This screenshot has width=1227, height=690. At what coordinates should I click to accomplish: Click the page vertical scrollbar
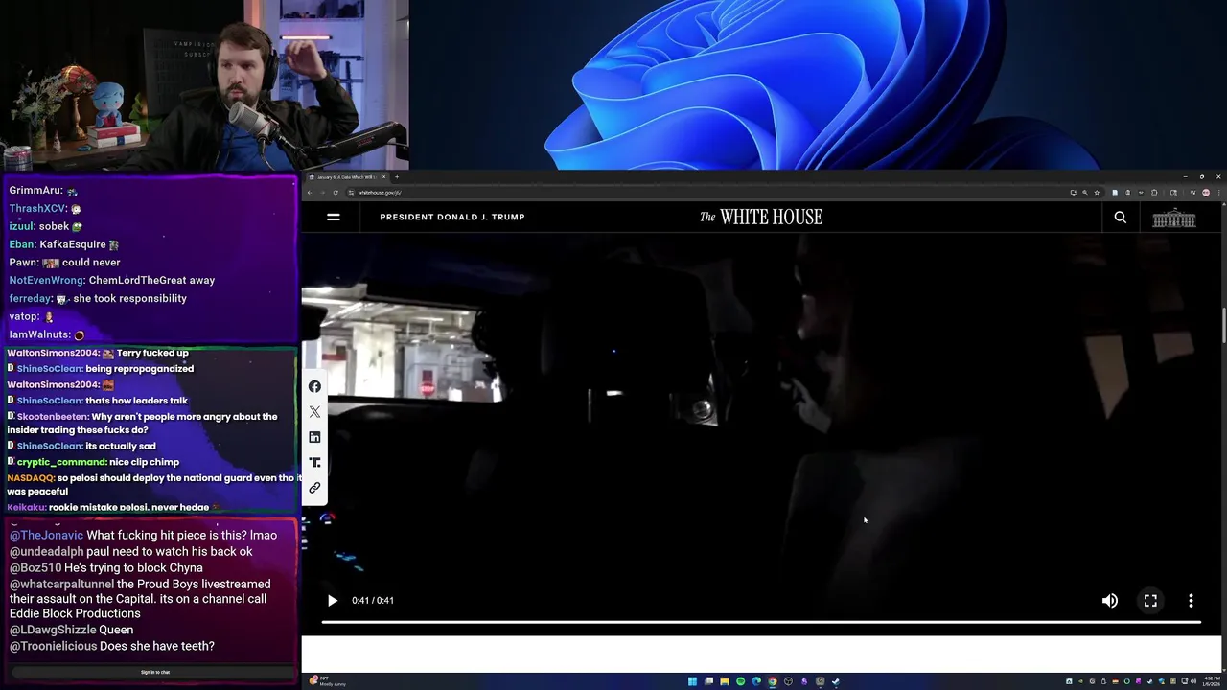pyautogui.click(x=1222, y=326)
